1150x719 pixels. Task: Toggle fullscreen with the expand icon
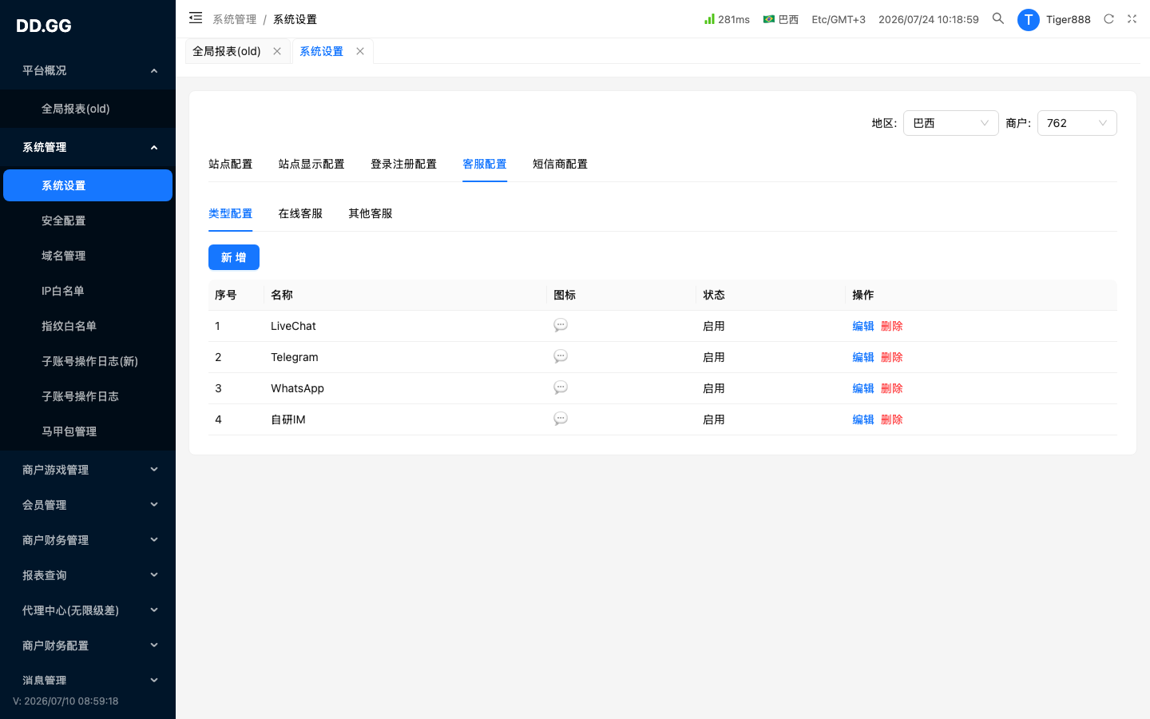tap(1132, 19)
